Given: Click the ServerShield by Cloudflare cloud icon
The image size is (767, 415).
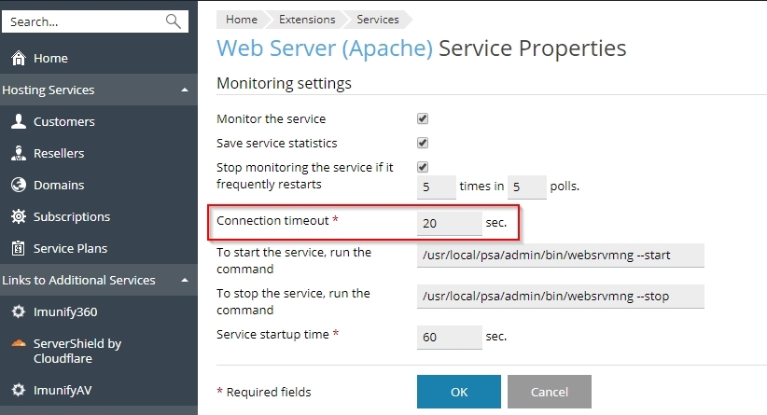Looking at the screenshot, I should (18, 343).
